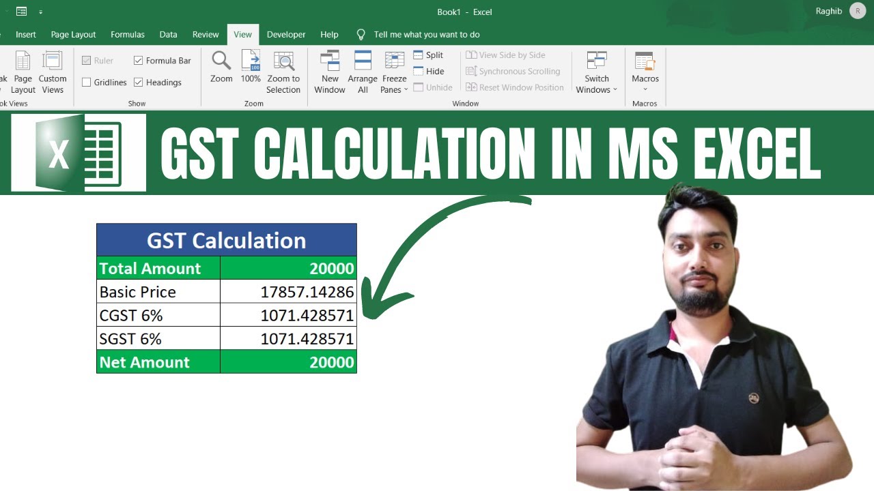Switch to Page Layout view

coord(23,72)
